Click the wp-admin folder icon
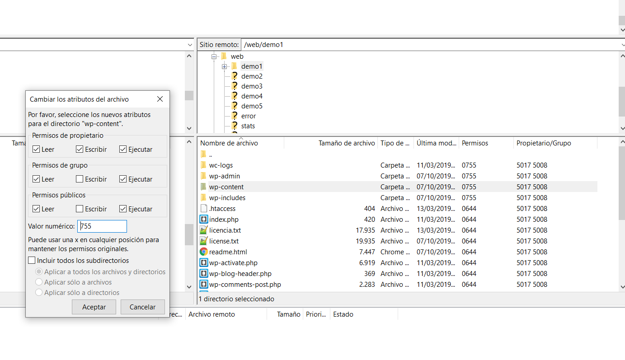 [x=203, y=176]
